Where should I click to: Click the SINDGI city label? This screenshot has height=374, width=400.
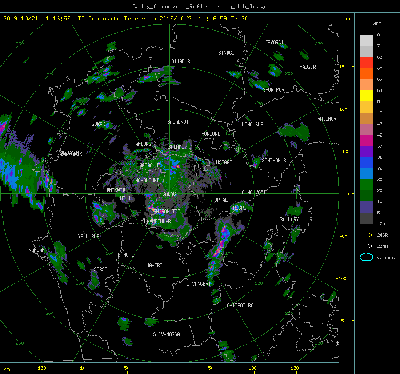point(226,53)
